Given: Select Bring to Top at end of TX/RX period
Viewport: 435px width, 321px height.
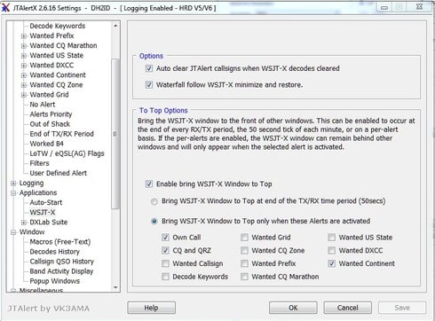Looking at the screenshot, I should (x=154, y=201).
